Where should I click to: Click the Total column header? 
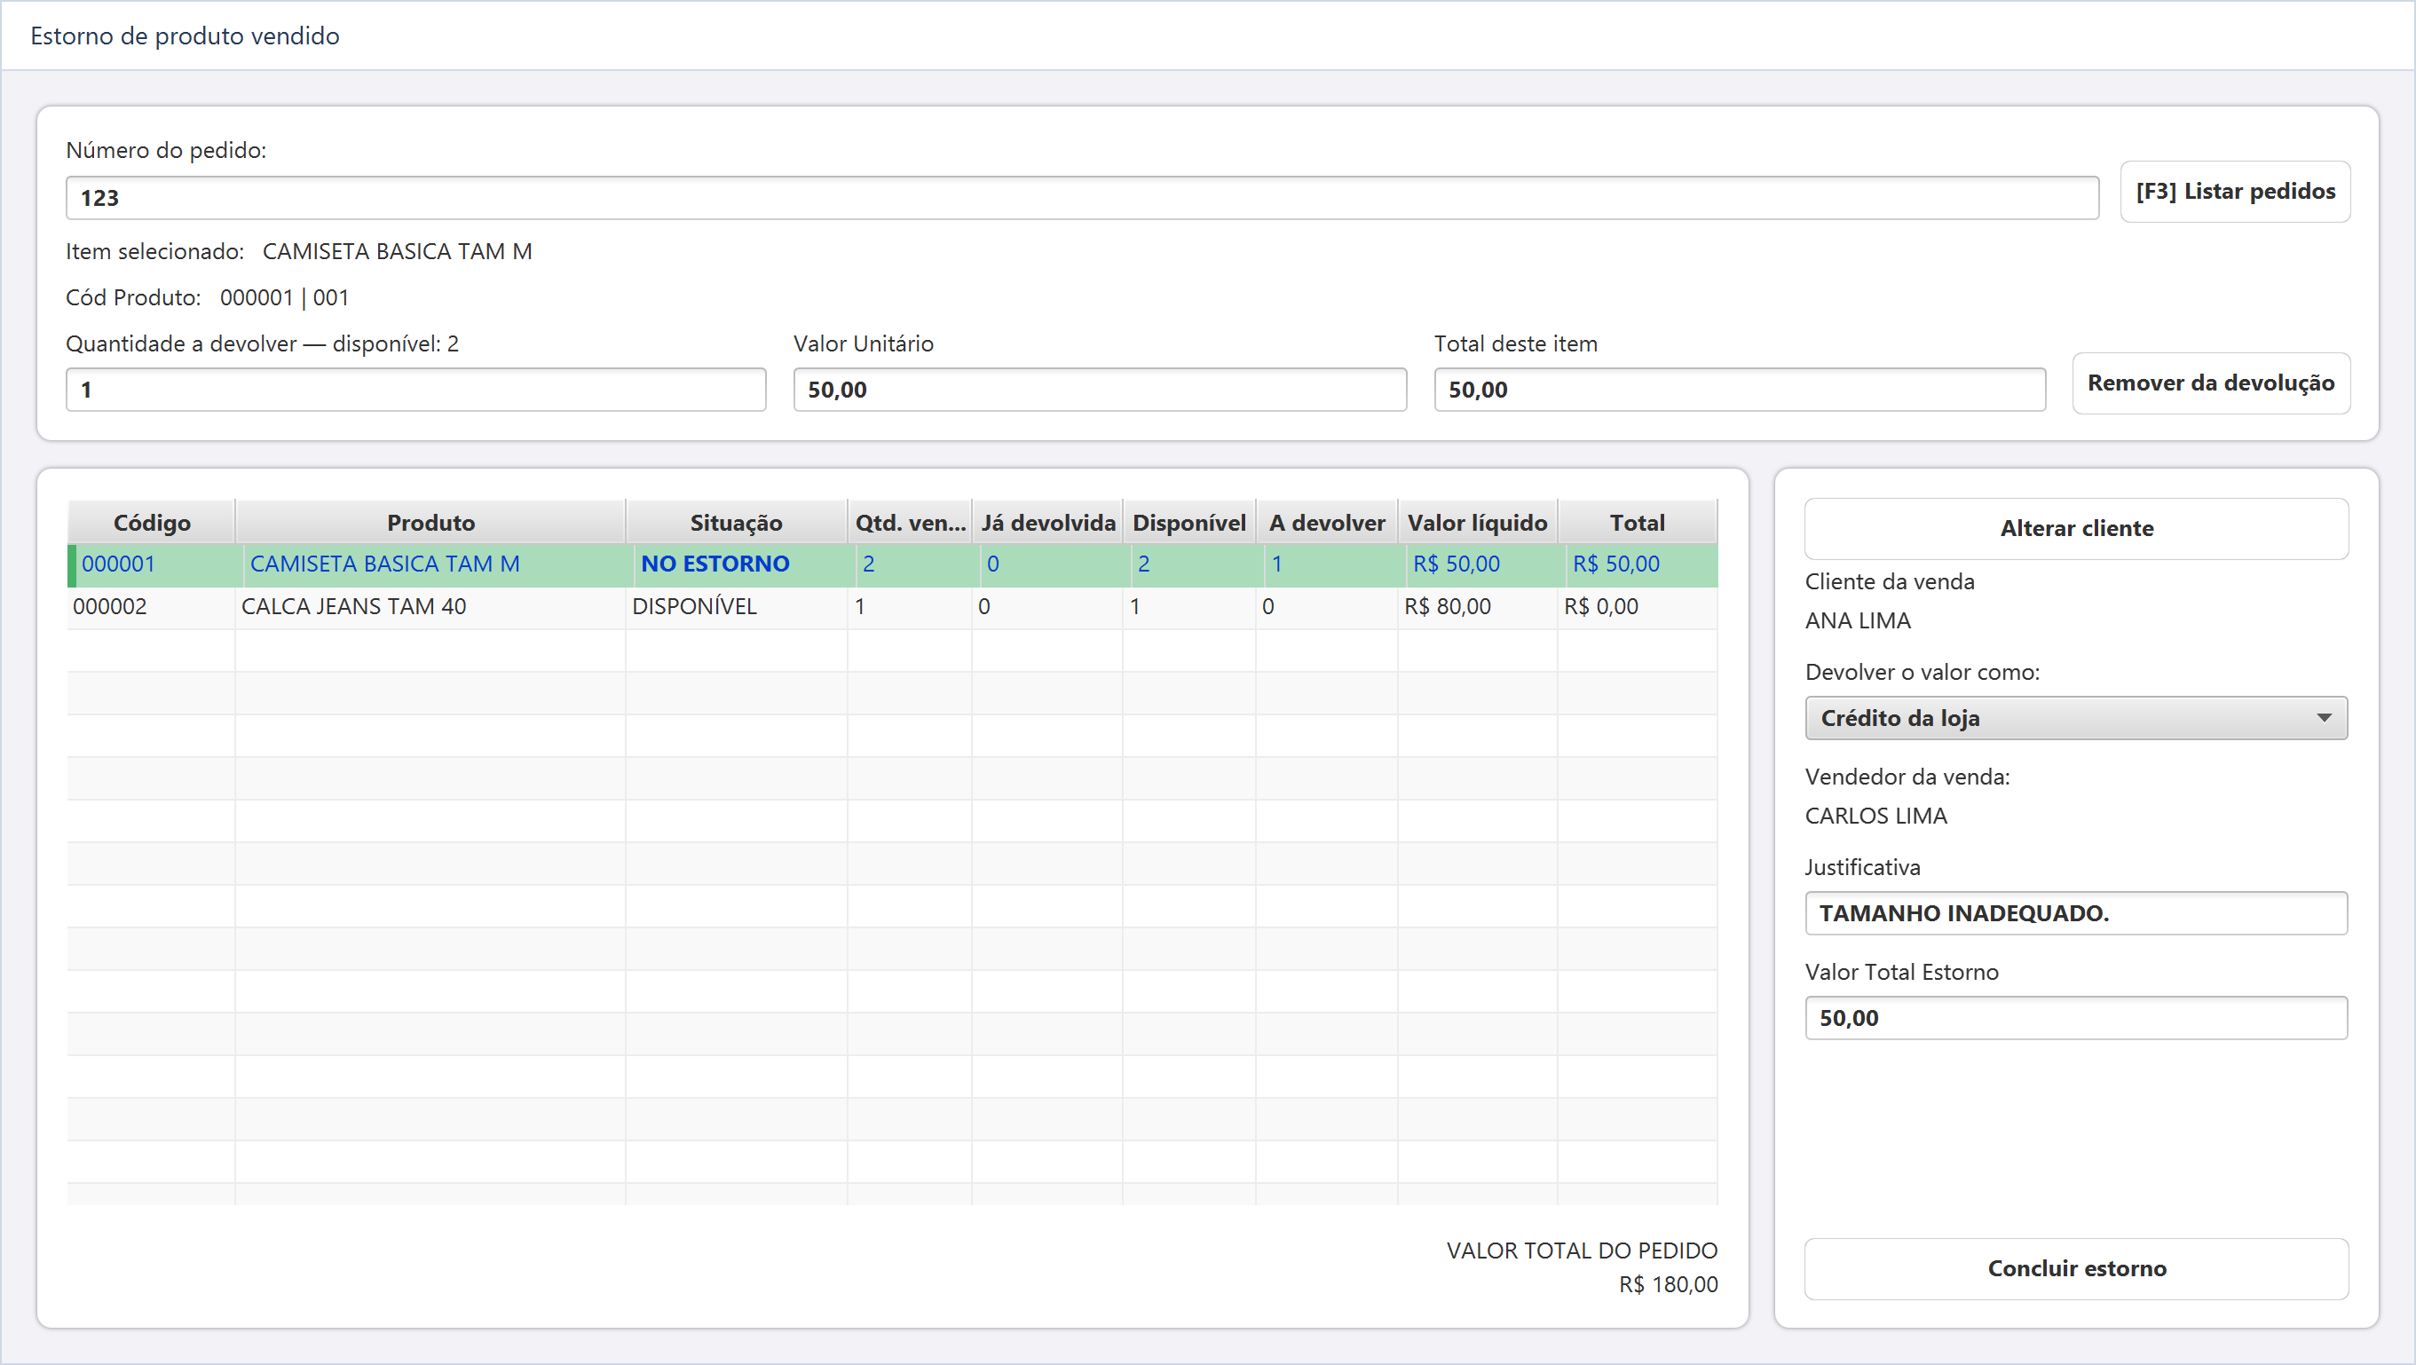(1638, 522)
